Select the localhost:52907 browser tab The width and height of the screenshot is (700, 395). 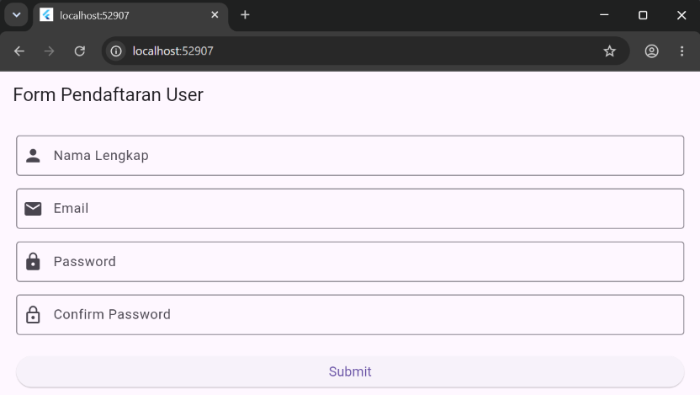point(130,16)
